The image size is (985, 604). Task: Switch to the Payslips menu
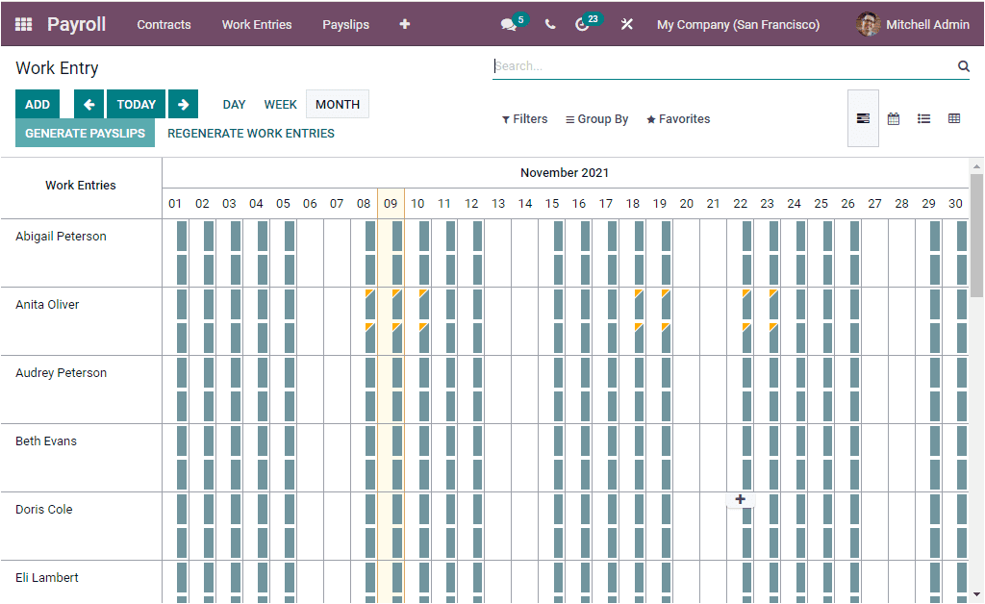(x=345, y=24)
